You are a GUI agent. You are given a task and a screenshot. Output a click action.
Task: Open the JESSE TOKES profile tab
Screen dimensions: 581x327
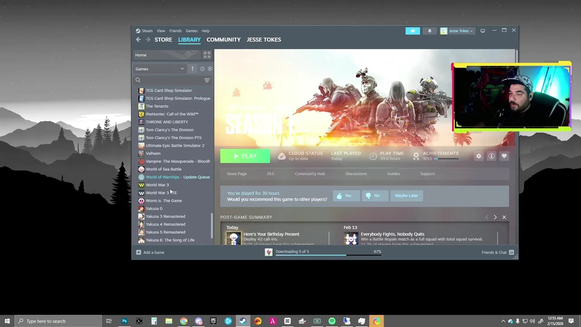[x=264, y=40]
